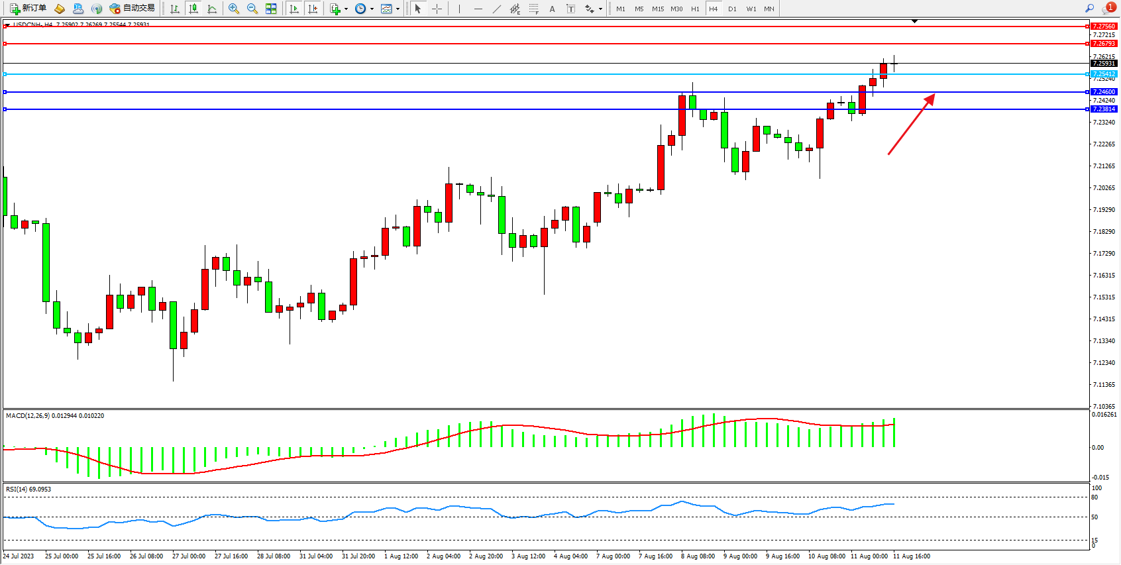Toggle the chart auto scroll button
The height and width of the screenshot is (565, 1121).
pos(294,9)
